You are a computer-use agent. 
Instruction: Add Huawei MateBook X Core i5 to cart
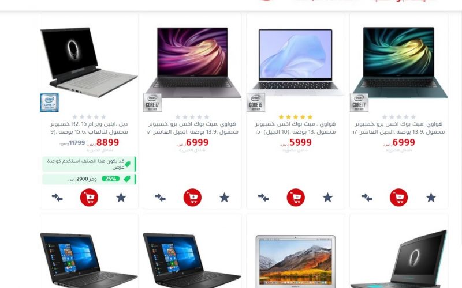pos(296,197)
